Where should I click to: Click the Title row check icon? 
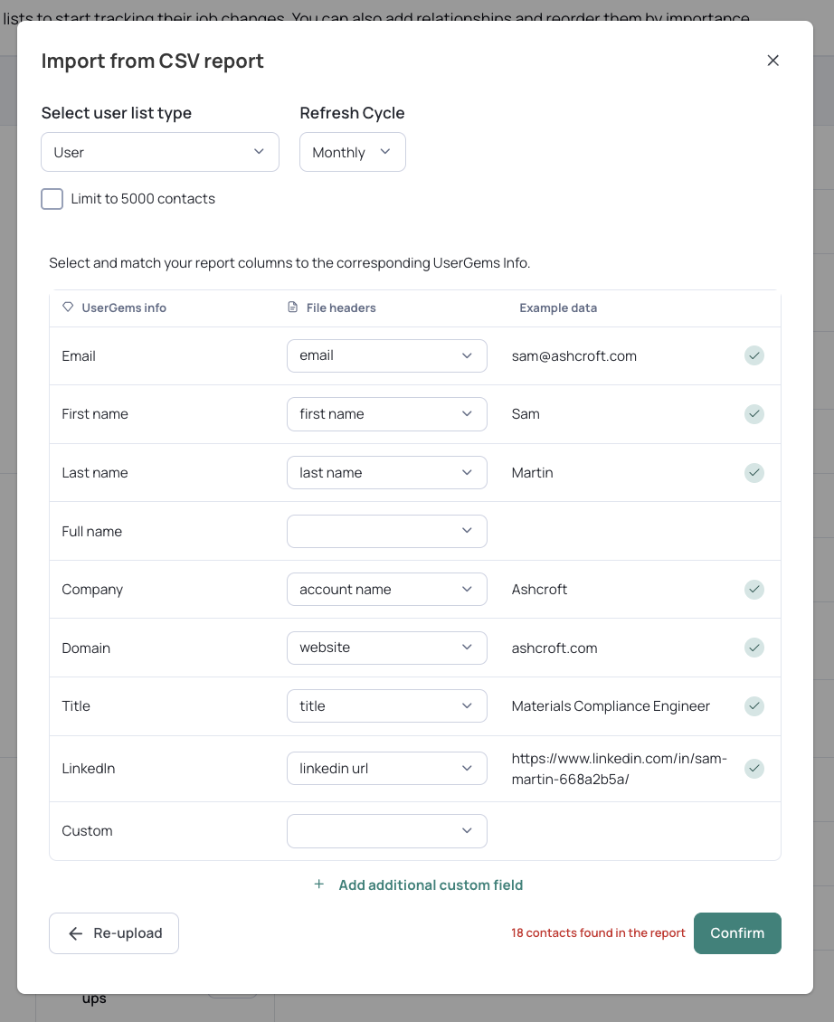[x=754, y=705]
